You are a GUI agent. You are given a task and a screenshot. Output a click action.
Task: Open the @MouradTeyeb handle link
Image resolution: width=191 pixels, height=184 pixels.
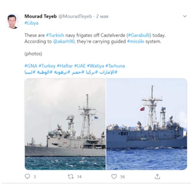coord(75,16)
